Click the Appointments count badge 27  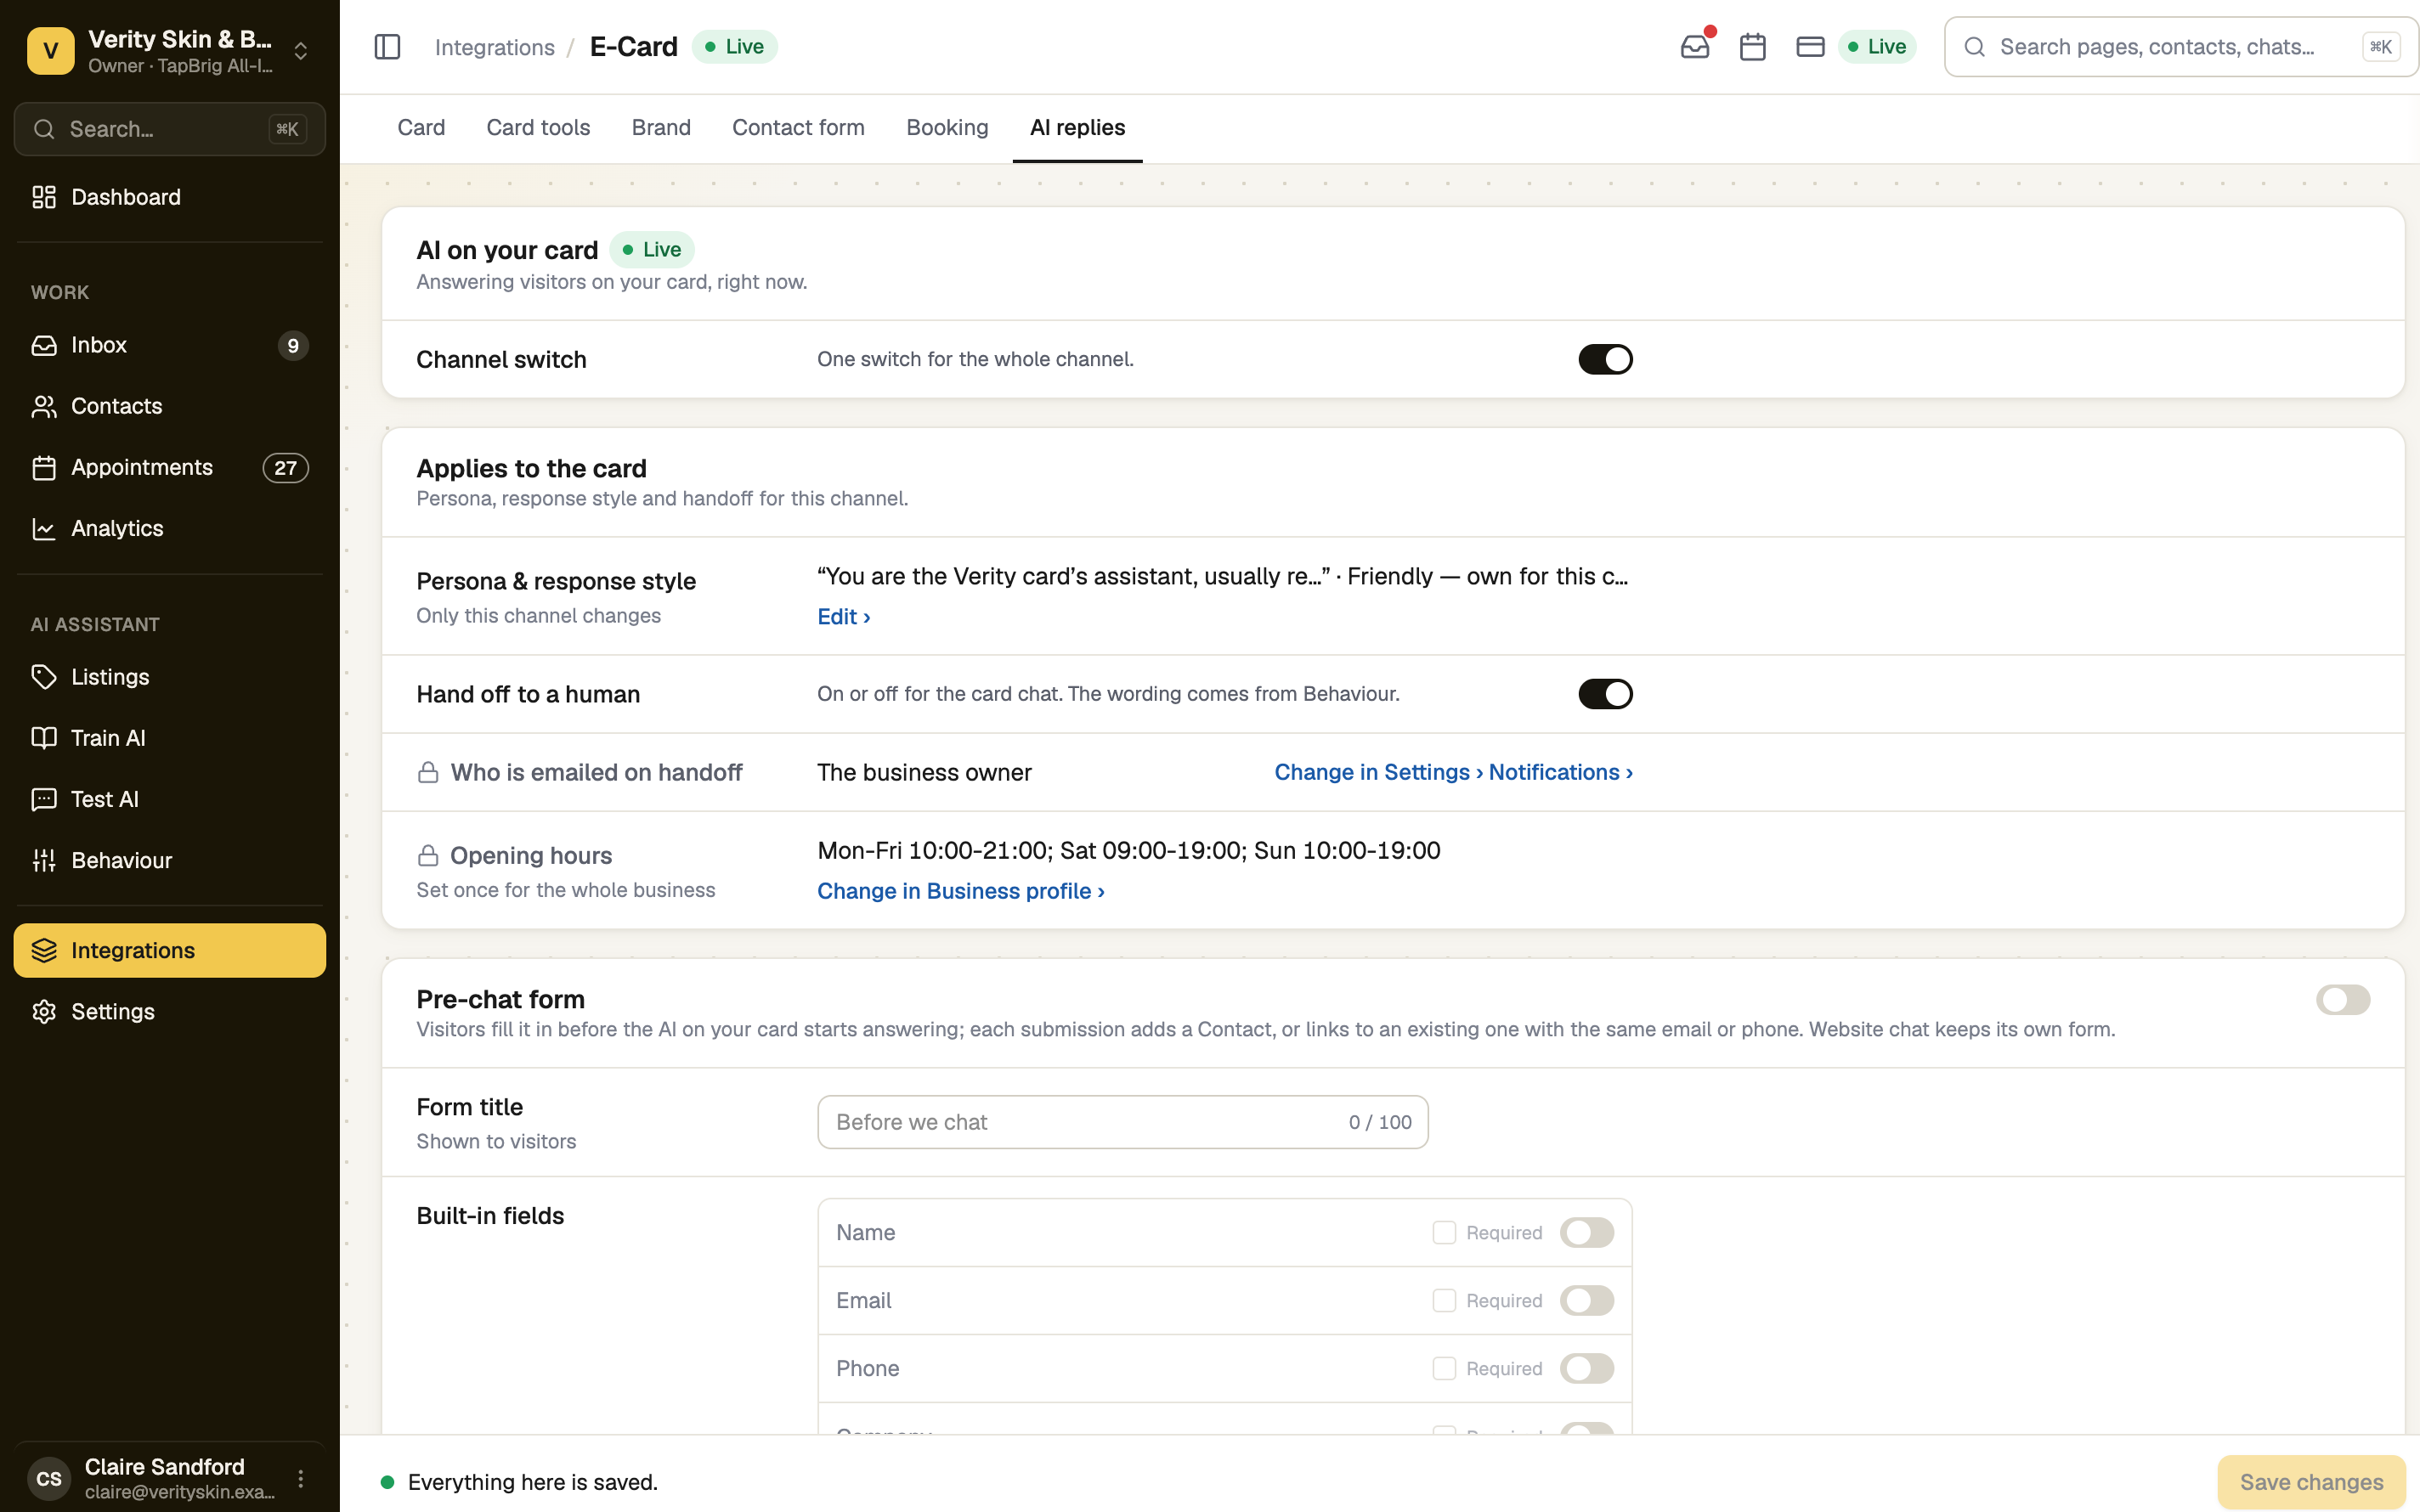[x=285, y=468]
